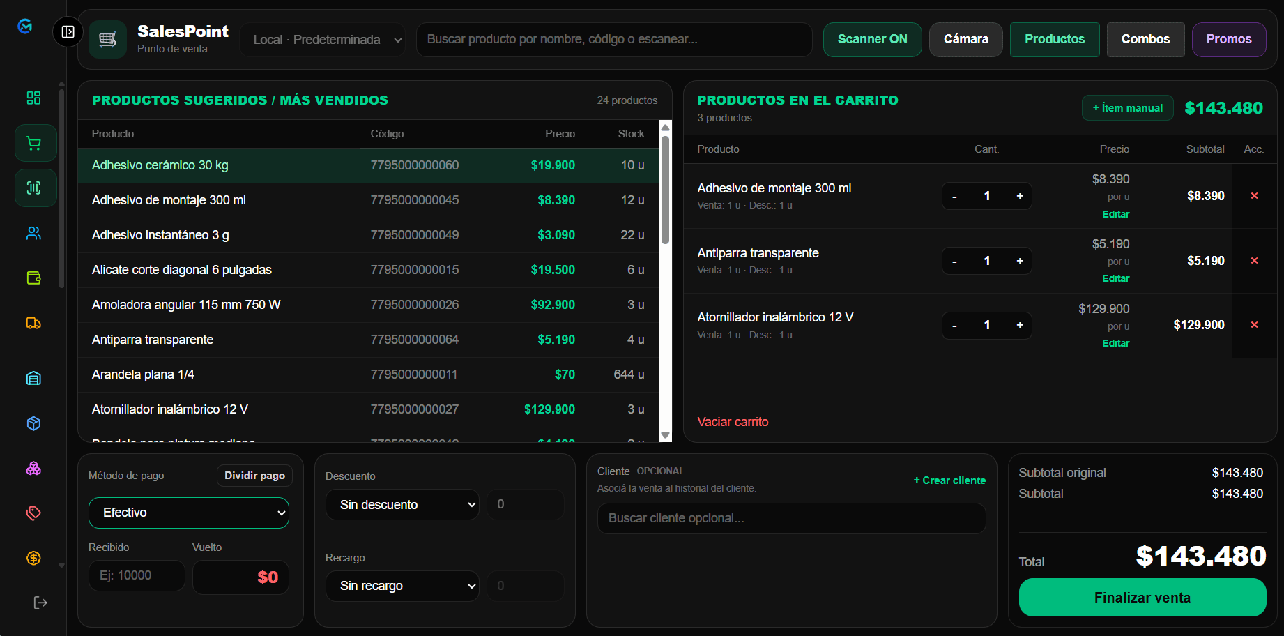Image resolution: width=1284 pixels, height=636 pixels.
Task: Remove Atornillador inalámbrico from cart
Action: point(1254,325)
